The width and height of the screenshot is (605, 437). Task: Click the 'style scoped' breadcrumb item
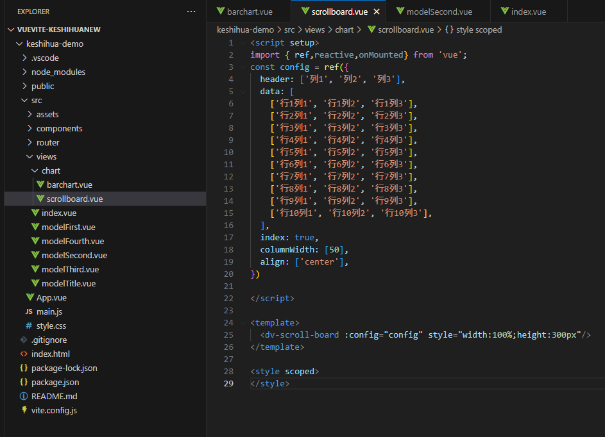coord(479,29)
